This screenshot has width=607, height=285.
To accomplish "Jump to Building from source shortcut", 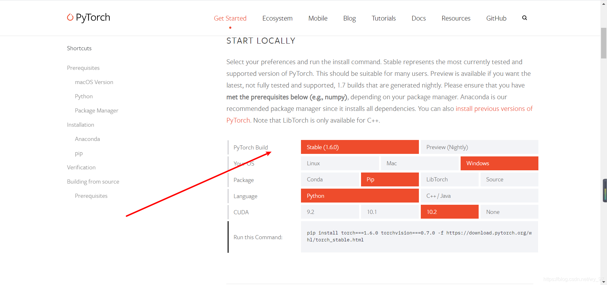I will pyautogui.click(x=93, y=182).
